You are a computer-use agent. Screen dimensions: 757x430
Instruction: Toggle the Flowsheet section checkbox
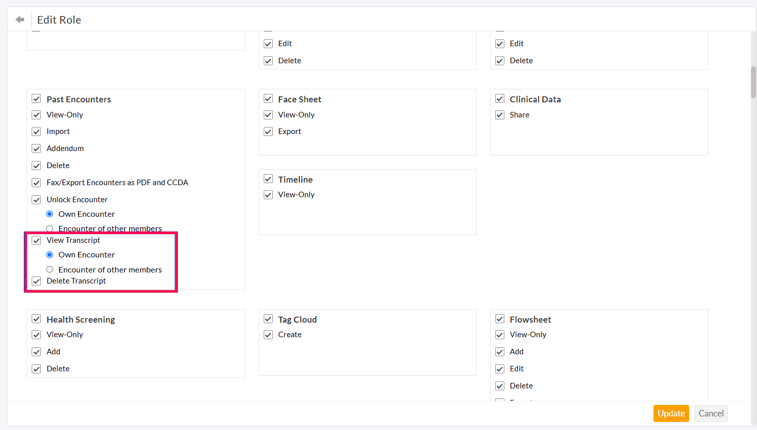click(x=500, y=319)
